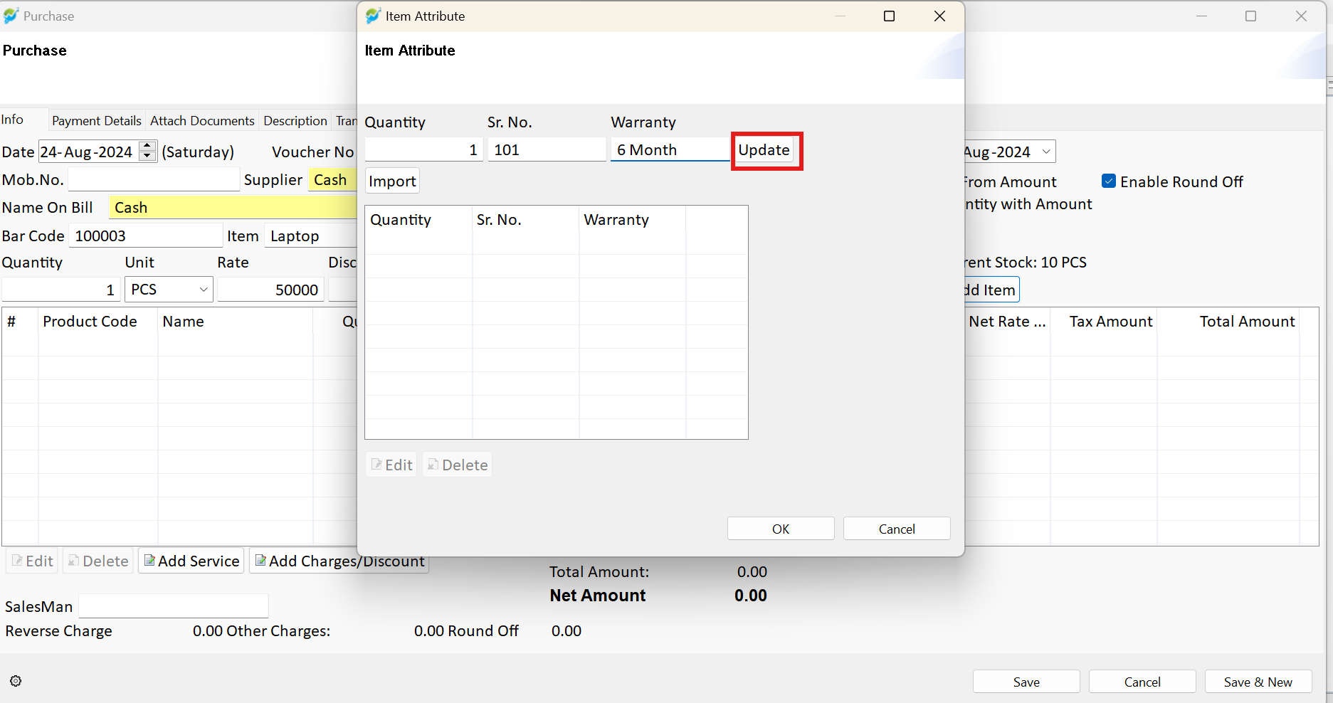
Task: Click the settings gear icon at bottom left
Action: [16, 681]
